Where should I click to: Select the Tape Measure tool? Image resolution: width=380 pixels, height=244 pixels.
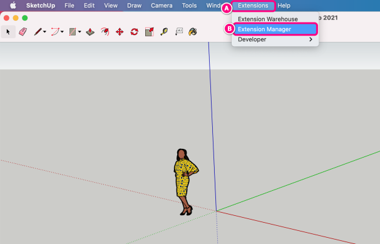pyautogui.click(x=164, y=32)
